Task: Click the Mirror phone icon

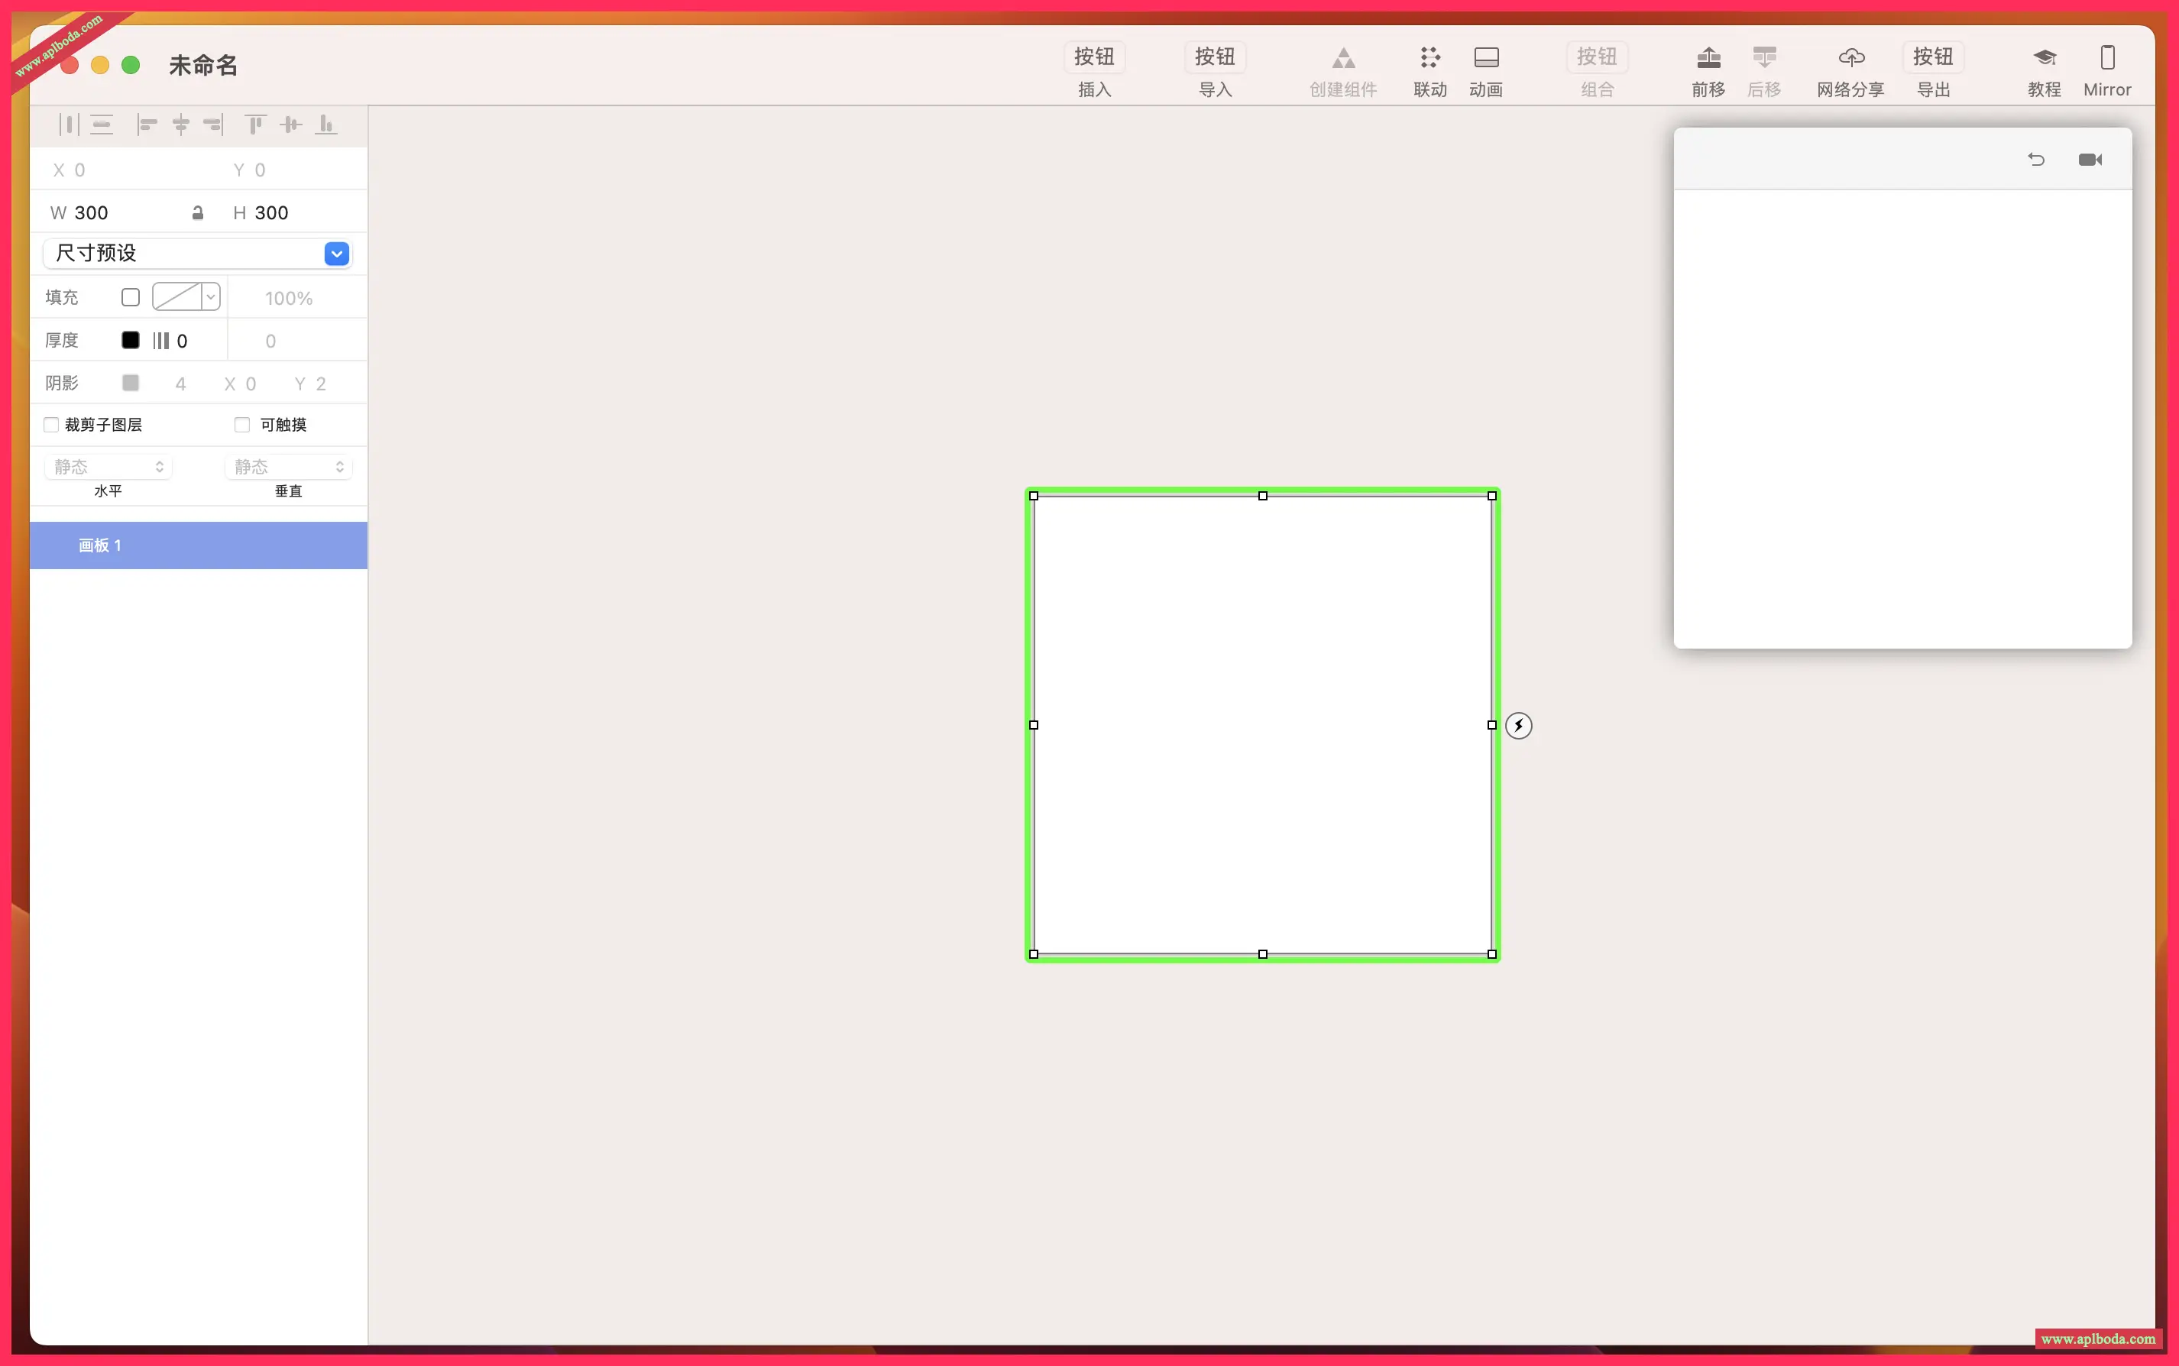Action: coord(2106,59)
